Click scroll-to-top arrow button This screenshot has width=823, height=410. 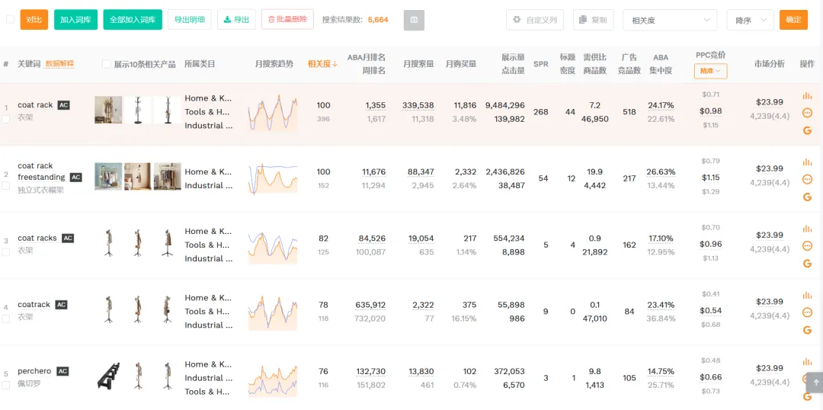(x=815, y=383)
